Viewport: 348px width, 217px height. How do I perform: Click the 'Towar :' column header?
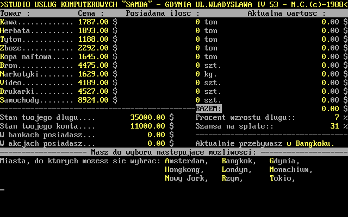(x=15, y=13)
